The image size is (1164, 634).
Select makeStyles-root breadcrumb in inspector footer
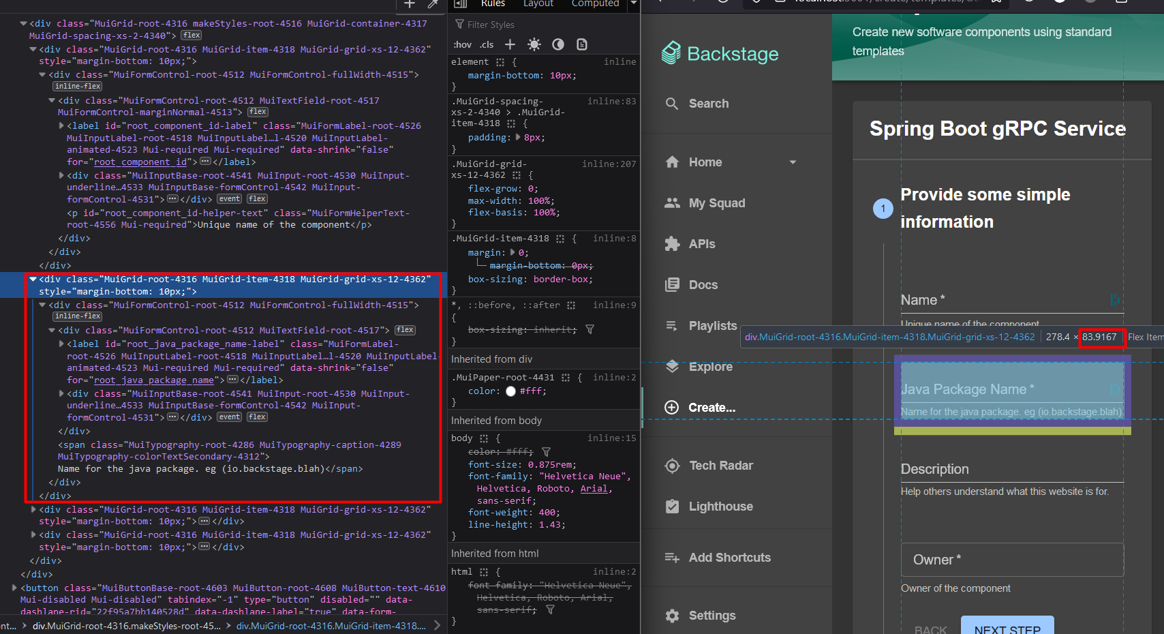click(x=127, y=626)
